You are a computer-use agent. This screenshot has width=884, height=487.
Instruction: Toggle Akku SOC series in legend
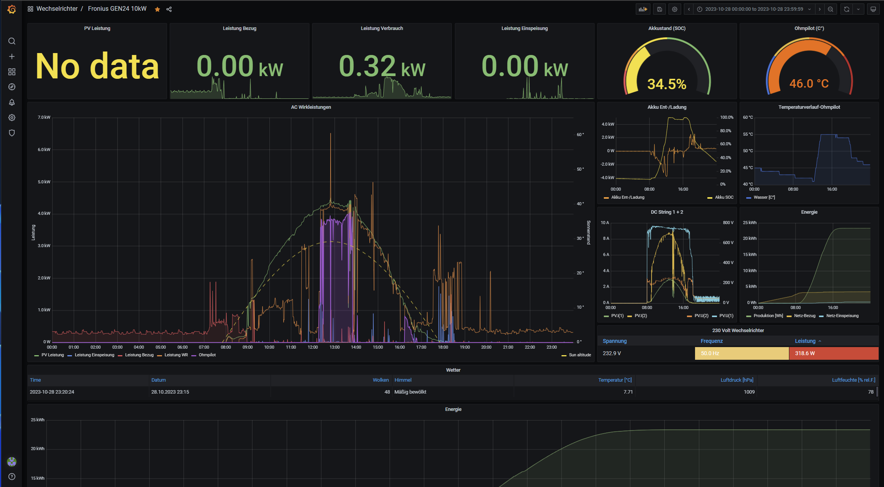click(x=724, y=197)
